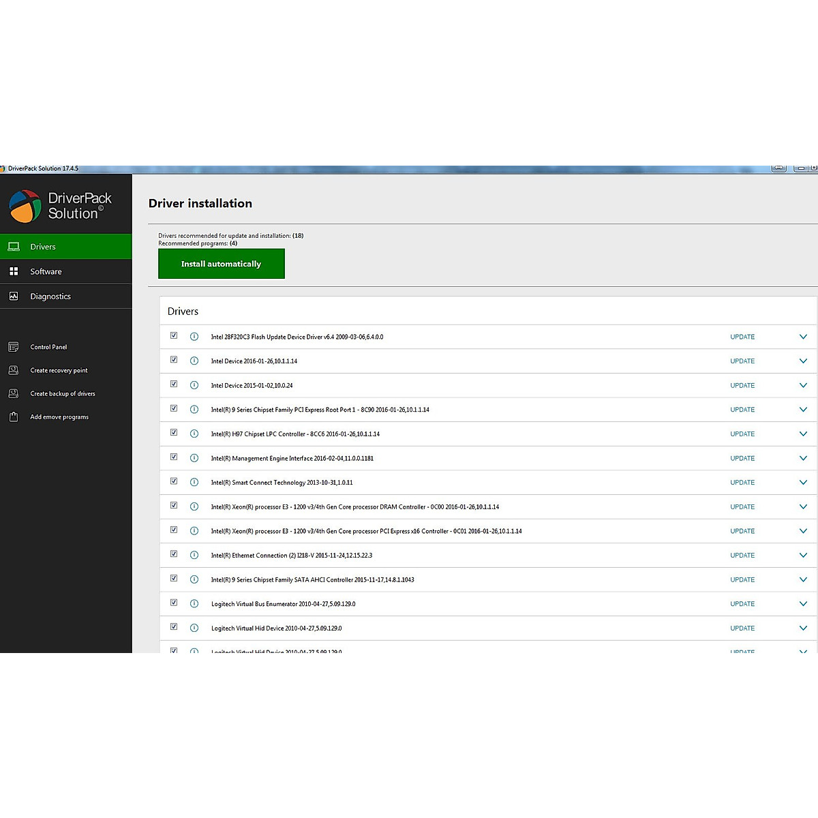View info for Intel Smart Connect Technology
Screen dimensions: 818x818
(x=194, y=483)
